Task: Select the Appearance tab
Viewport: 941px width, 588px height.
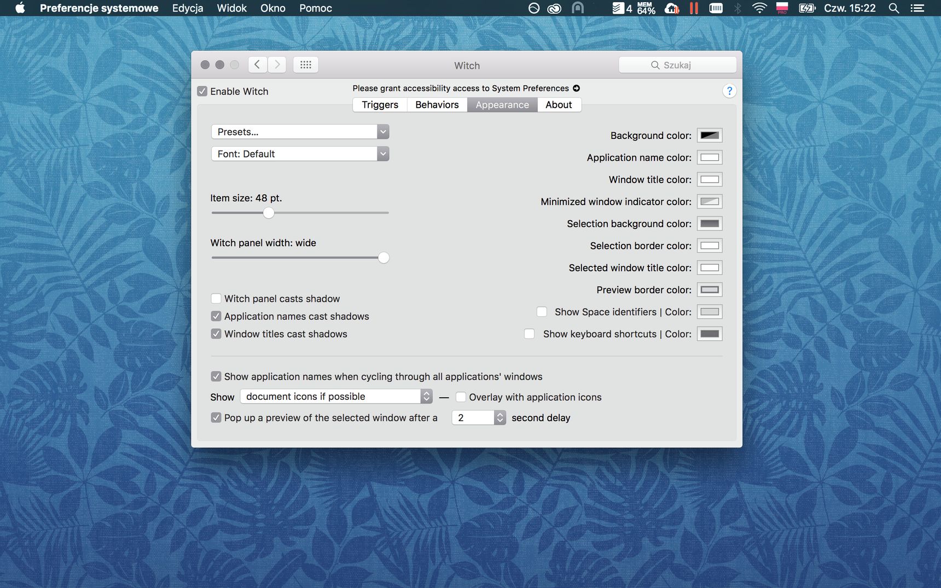Action: coord(502,104)
